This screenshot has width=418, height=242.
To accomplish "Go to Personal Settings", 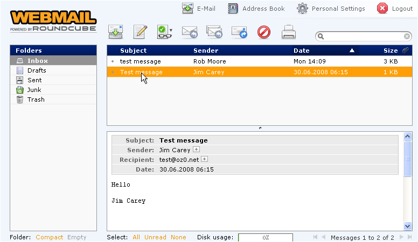I will coord(331,9).
